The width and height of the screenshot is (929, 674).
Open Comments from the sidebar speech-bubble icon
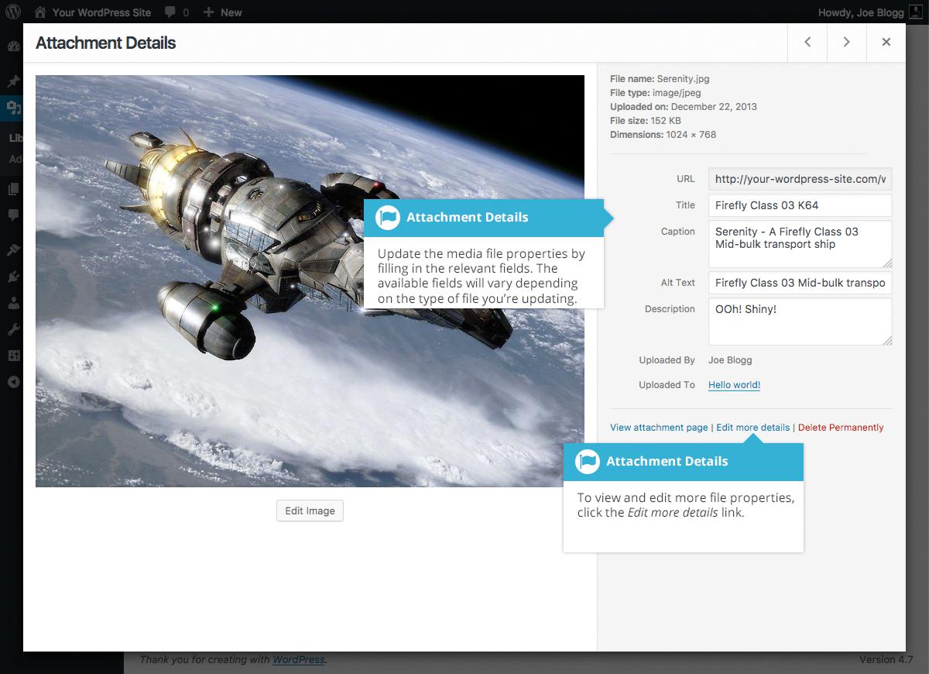(x=12, y=215)
